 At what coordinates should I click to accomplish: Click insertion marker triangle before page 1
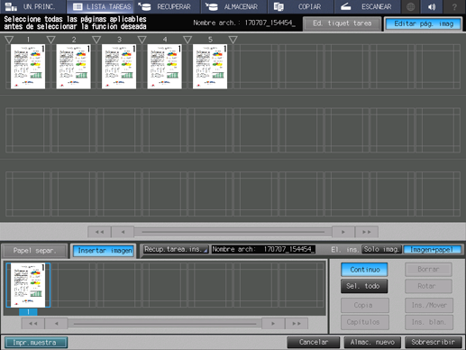tap(9, 40)
